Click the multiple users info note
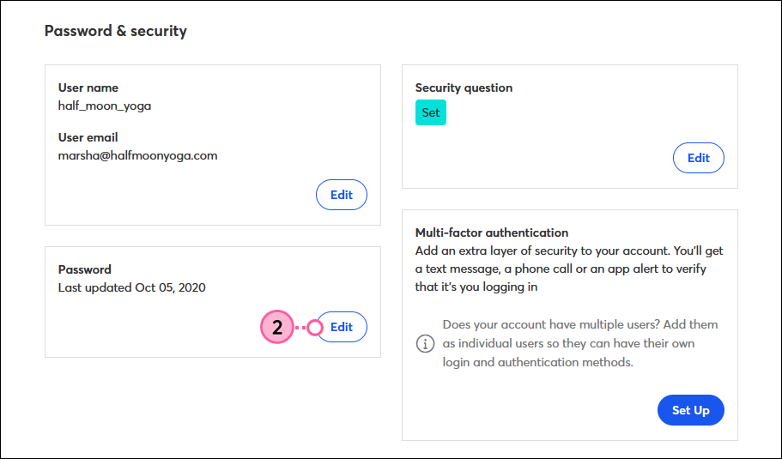 point(580,343)
